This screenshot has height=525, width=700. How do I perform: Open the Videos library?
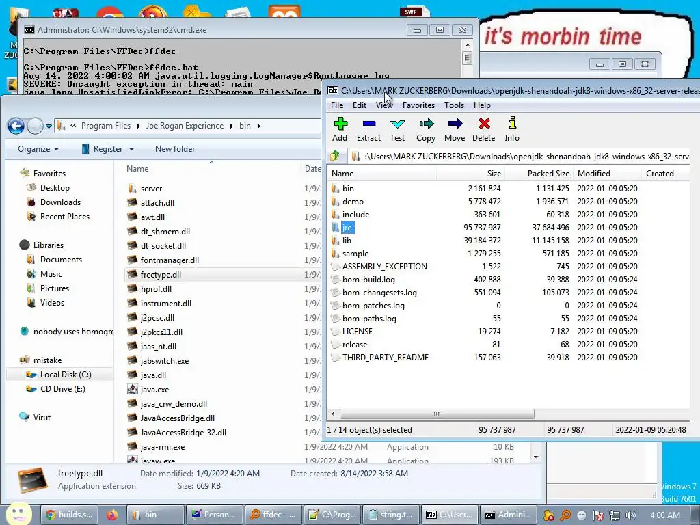[x=52, y=302]
